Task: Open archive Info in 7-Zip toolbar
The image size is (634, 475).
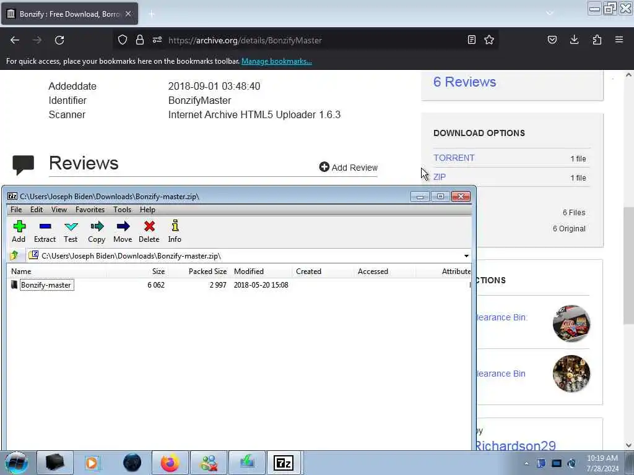Action: pos(175,231)
